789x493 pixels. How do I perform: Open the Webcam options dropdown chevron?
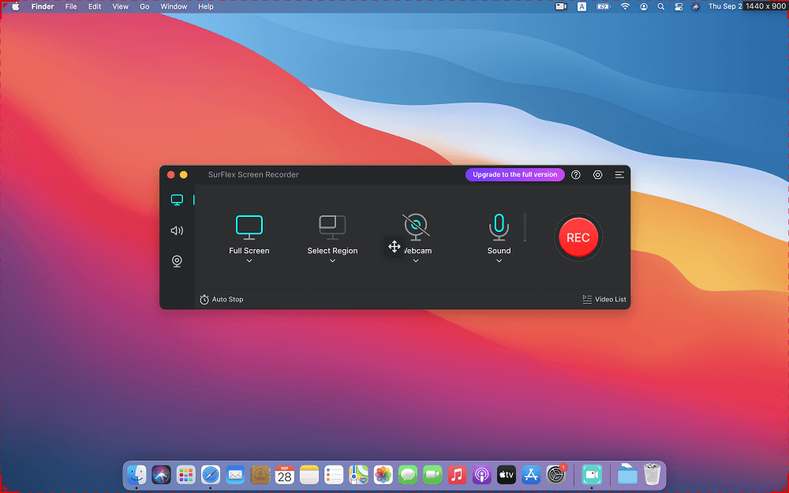[416, 260]
